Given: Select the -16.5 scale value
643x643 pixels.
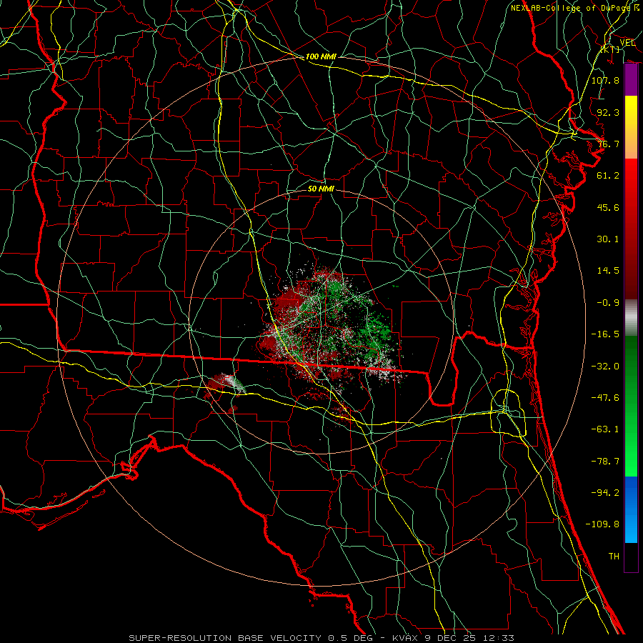Looking at the screenshot, I should (x=605, y=334).
